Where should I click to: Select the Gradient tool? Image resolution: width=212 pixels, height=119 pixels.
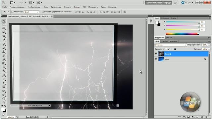coord(4,63)
